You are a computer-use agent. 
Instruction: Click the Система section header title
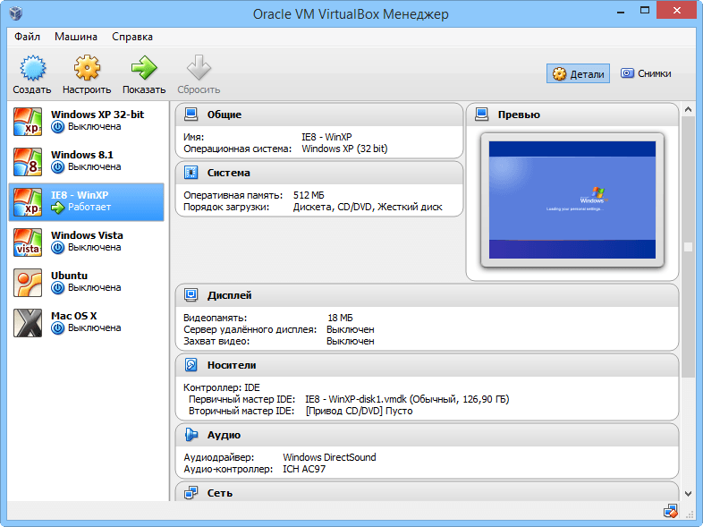point(229,173)
